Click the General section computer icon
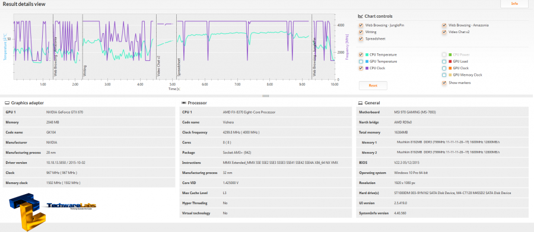534x232 pixels. click(360, 103)
